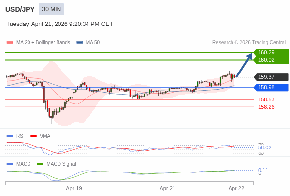The width and height of the screenshot is (290, 196).
Task: Click the 'MA 20 + Bollinger Bands' legend label
Action: pos(43,43)
